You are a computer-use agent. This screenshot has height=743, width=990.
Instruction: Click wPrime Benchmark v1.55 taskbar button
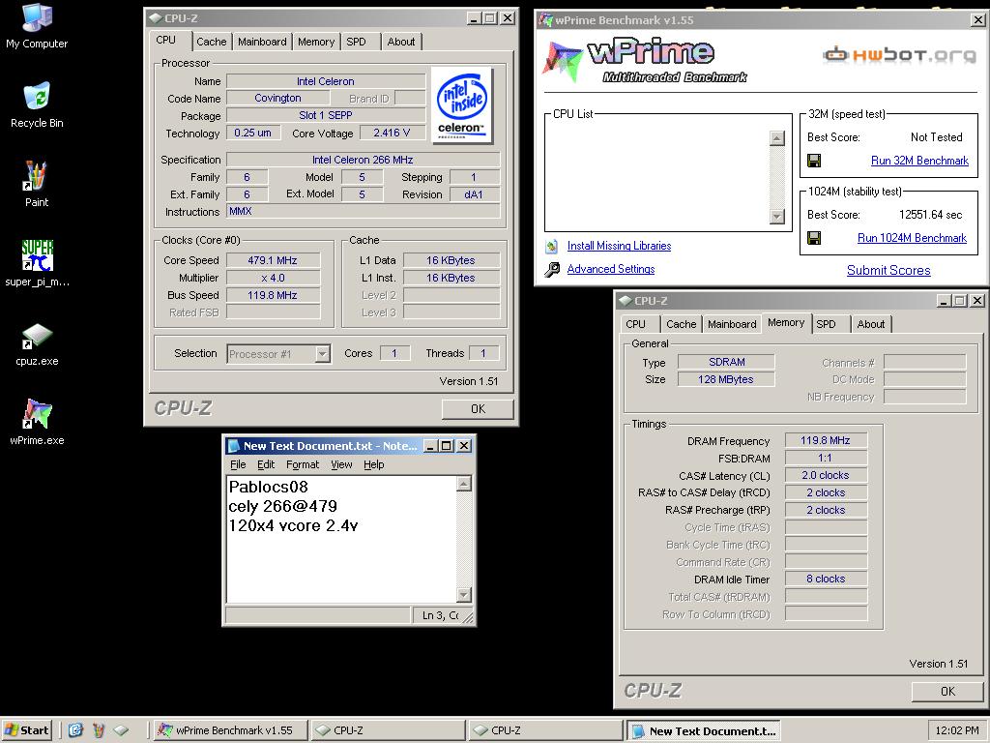click(x=230, y=730)
